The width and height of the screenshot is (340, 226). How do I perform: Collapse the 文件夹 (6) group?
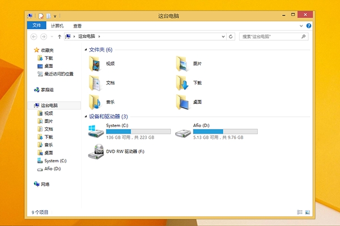coord(86,50)
